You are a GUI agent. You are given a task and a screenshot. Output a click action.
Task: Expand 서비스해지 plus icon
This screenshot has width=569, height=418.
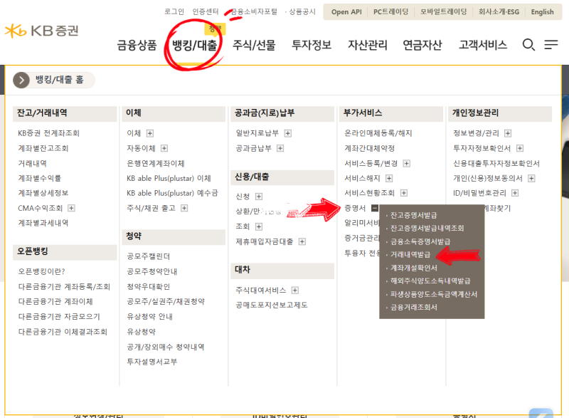point(389,178)
